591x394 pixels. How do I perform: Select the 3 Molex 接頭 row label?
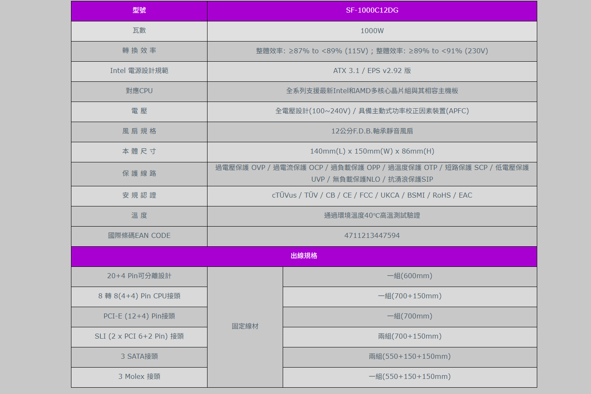click(139, 377)
